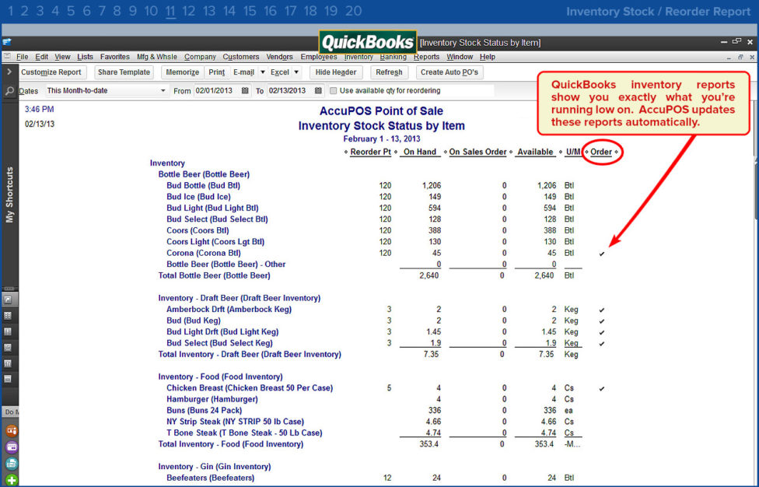The height and width of the screenshot is (487, 759).
Task: Click the Hide Header button
Action: click(x=336, y=72)
